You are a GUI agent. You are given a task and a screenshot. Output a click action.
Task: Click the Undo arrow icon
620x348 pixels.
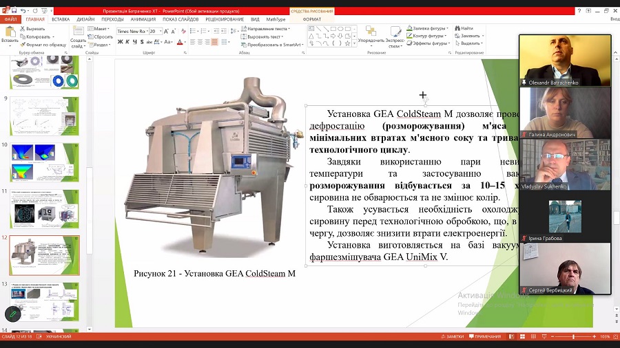(23, 10)
